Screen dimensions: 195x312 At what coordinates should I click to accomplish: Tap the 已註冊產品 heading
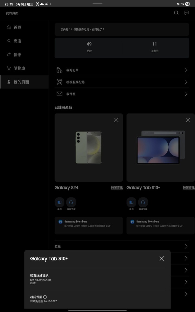click(x=63, y=107)
